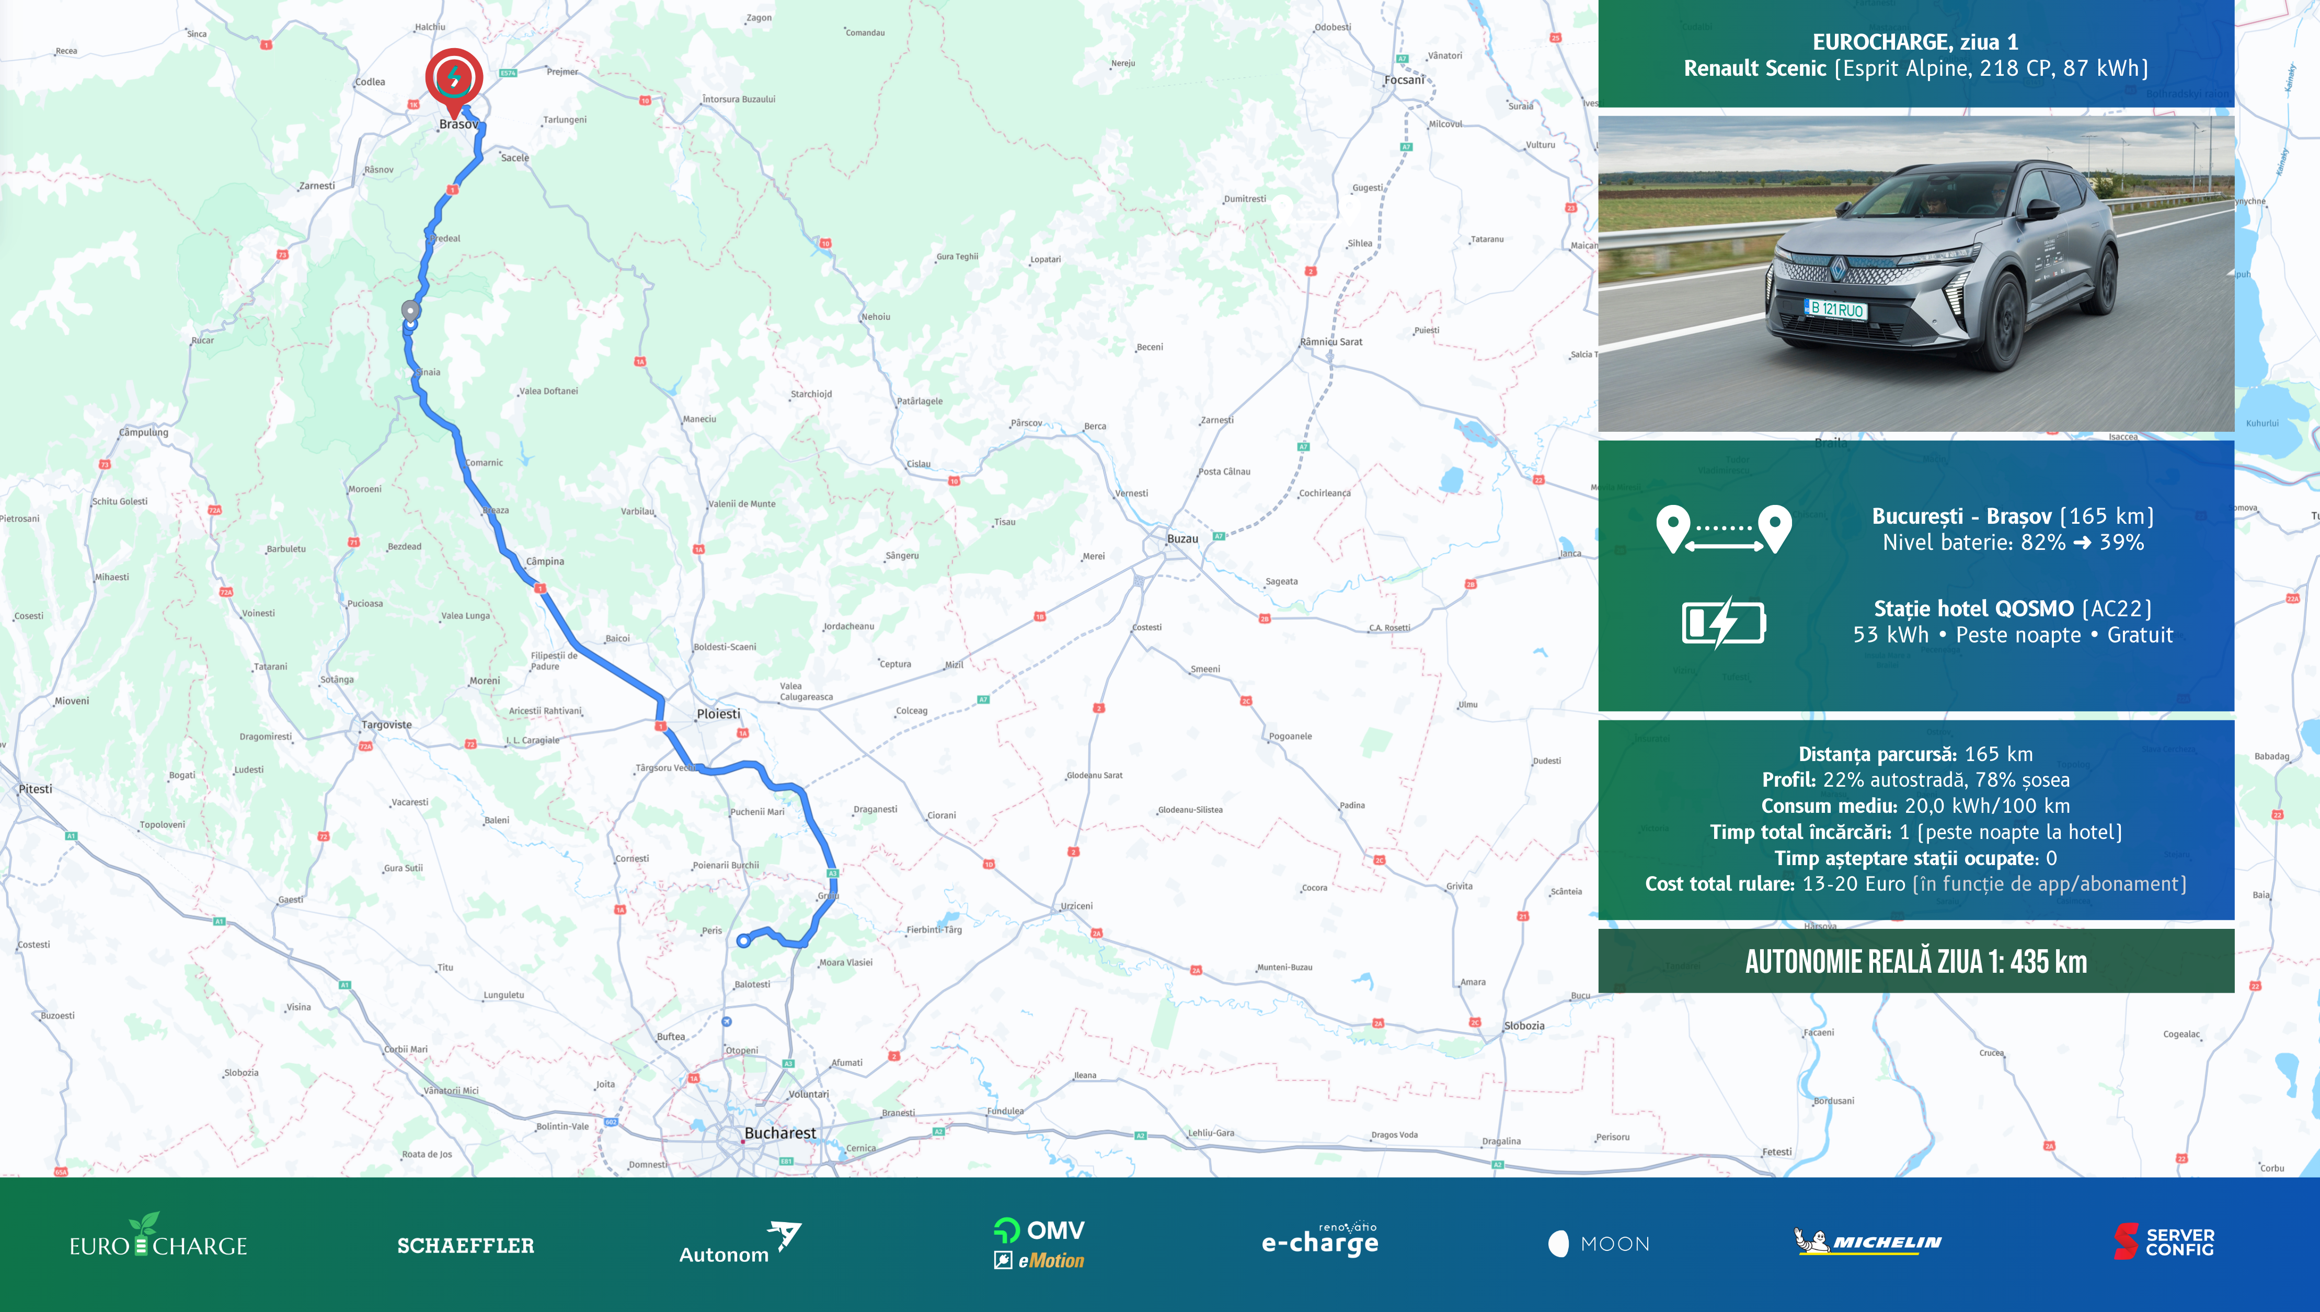Click the SERVER CONFIG logo
Viewport: 2320px width, 1312px height.
pyautogui.click(x=2164, y=1242)
